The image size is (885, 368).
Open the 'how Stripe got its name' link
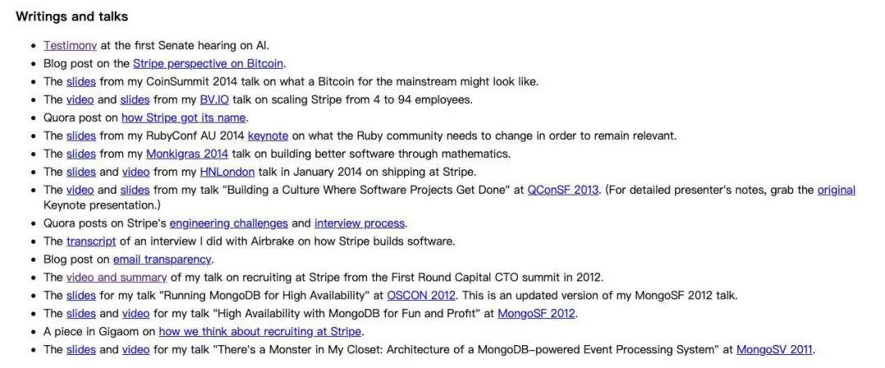tap(184, 118)
